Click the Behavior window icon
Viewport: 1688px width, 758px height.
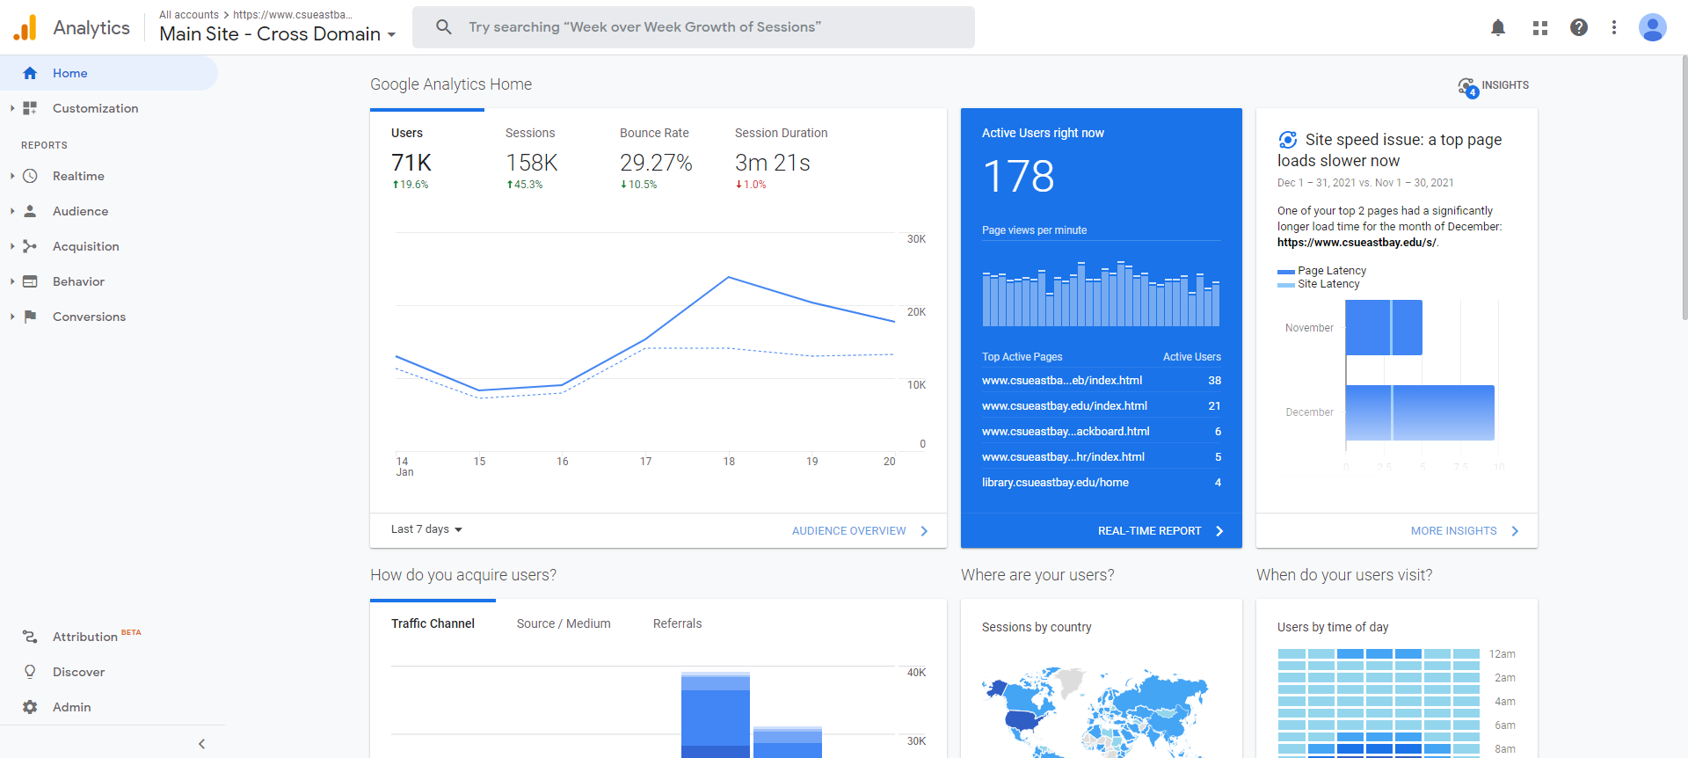(30, 281)
